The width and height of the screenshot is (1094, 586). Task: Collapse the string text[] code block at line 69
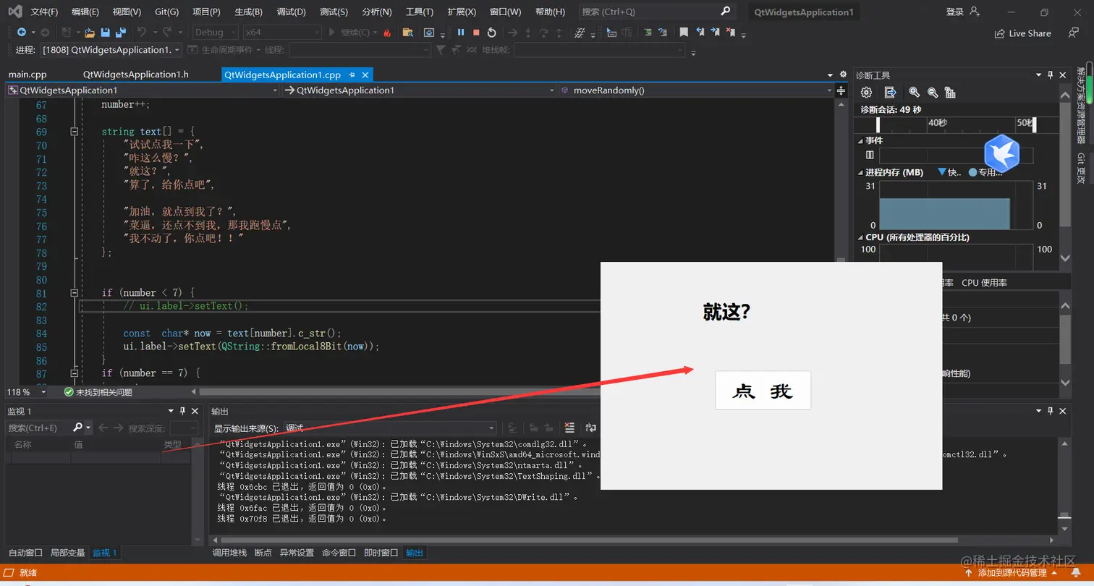[x=74, y=132]
